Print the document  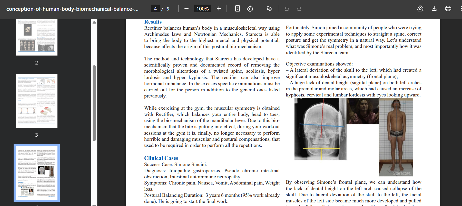pos(448,9)
